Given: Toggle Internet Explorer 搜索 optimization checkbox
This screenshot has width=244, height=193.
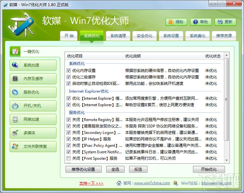Looking at the screenshot, I should (x=68, y=98).
